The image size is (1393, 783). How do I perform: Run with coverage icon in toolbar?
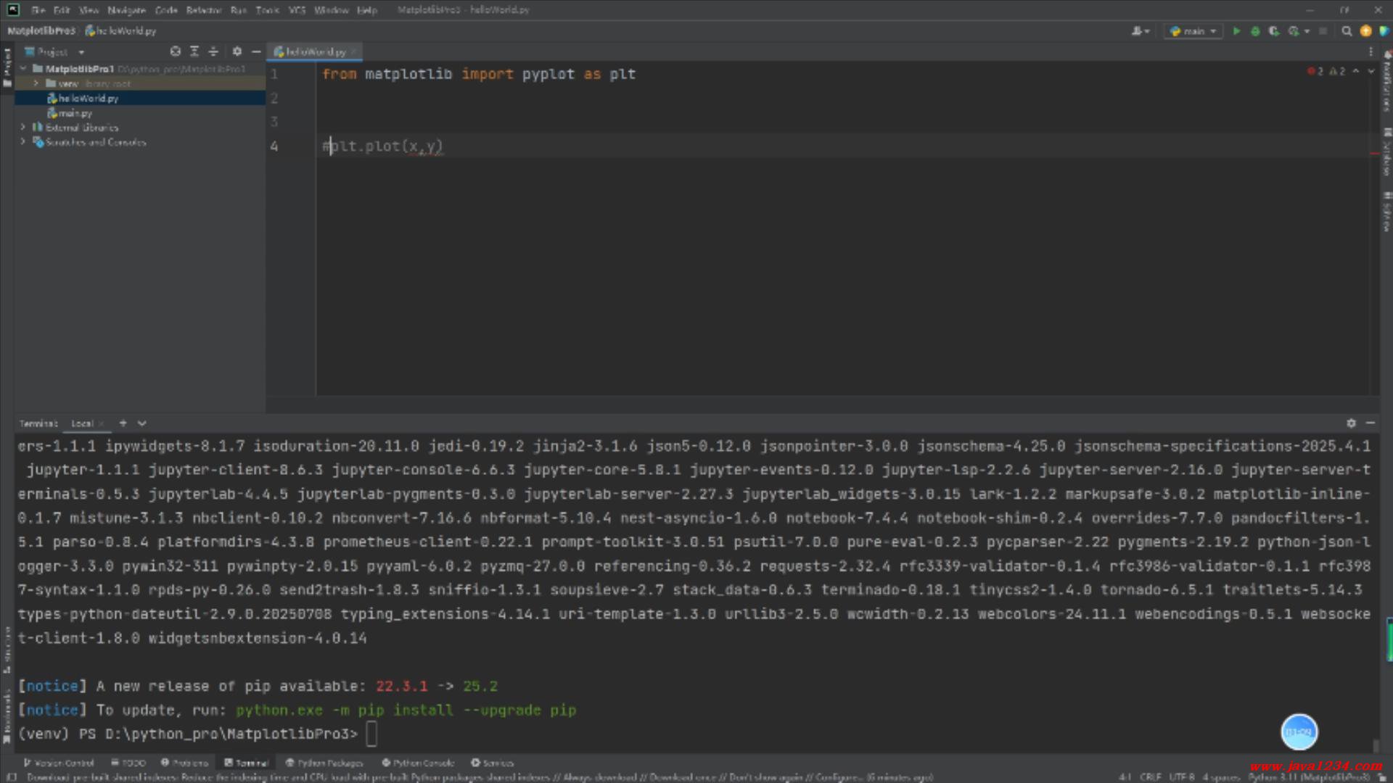[x=1274, y=31]
